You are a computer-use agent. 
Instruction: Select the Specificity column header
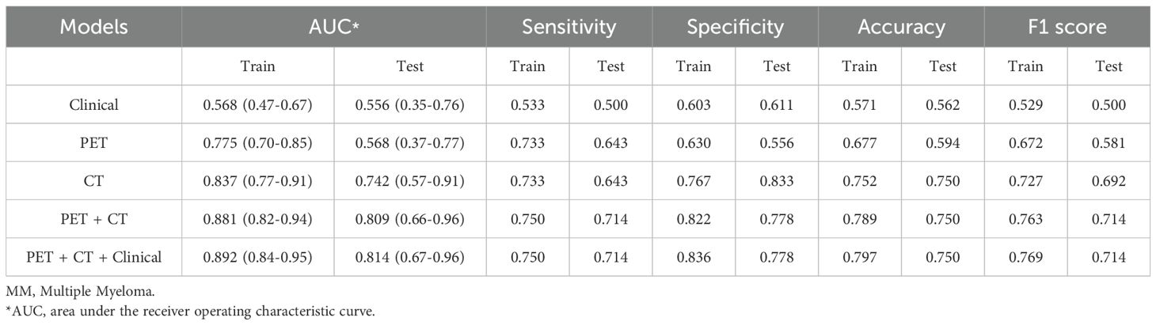point(735,28)
